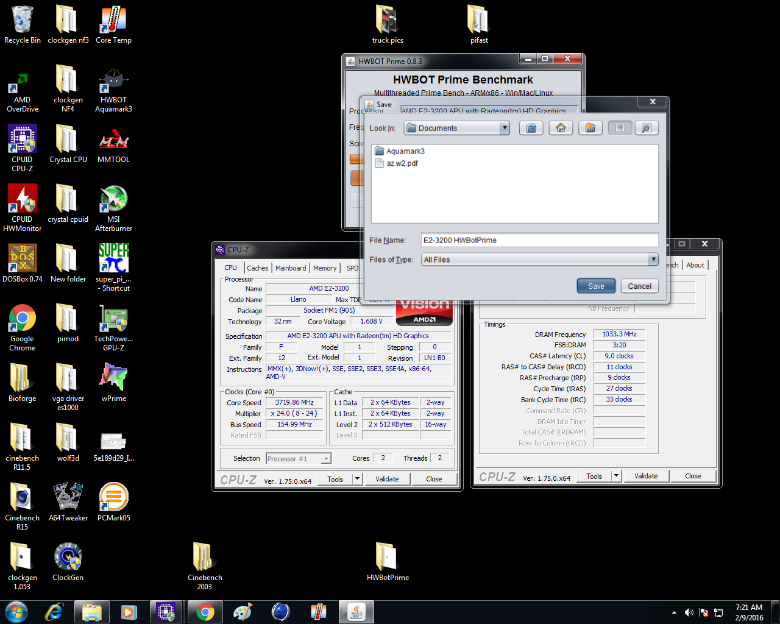
Task: Open the ClockGen desktop application icon
Action: (x=68, y=562)
